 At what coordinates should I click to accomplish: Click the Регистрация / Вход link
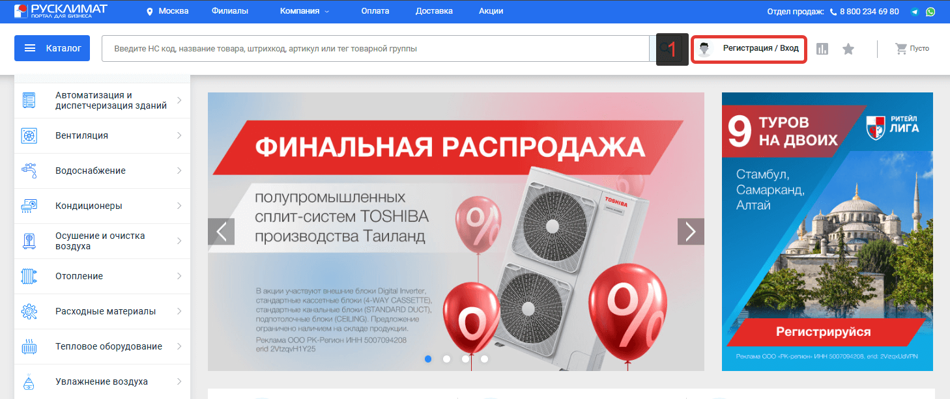[760, 48]
